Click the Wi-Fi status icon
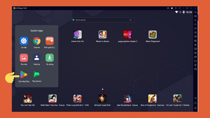The width and height of the screenshot is (210, 118). click(176, 12)
